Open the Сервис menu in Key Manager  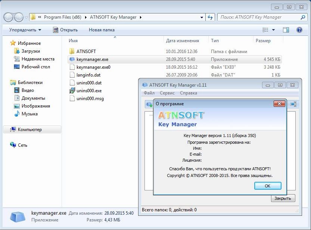(167, 93)
